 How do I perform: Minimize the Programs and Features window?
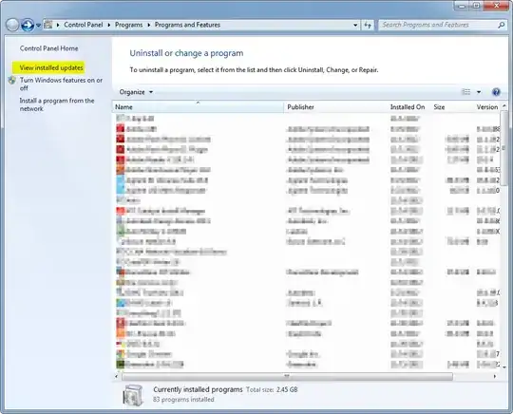tap(462, 6)
